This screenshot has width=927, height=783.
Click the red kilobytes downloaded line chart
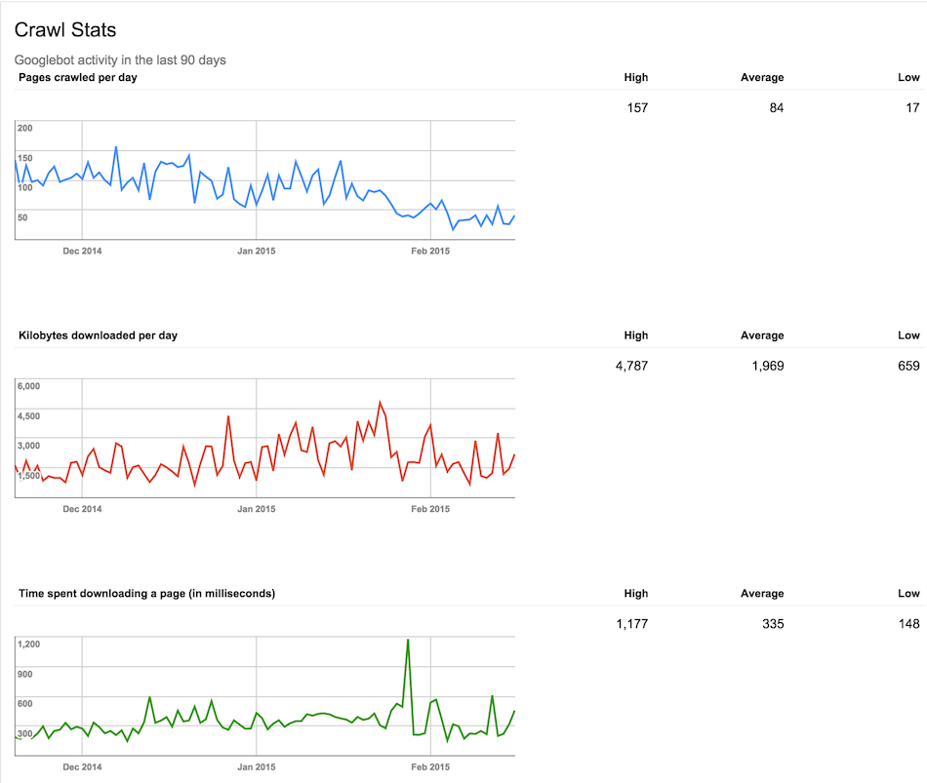[x=264, y=439]
